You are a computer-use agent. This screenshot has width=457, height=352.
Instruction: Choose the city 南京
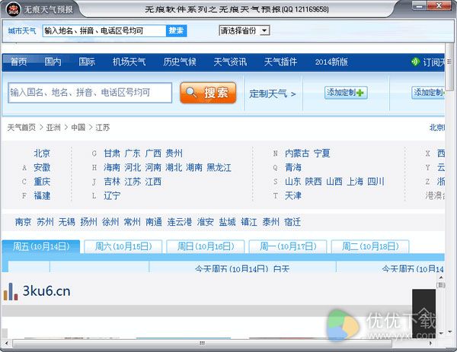(24, 222)
